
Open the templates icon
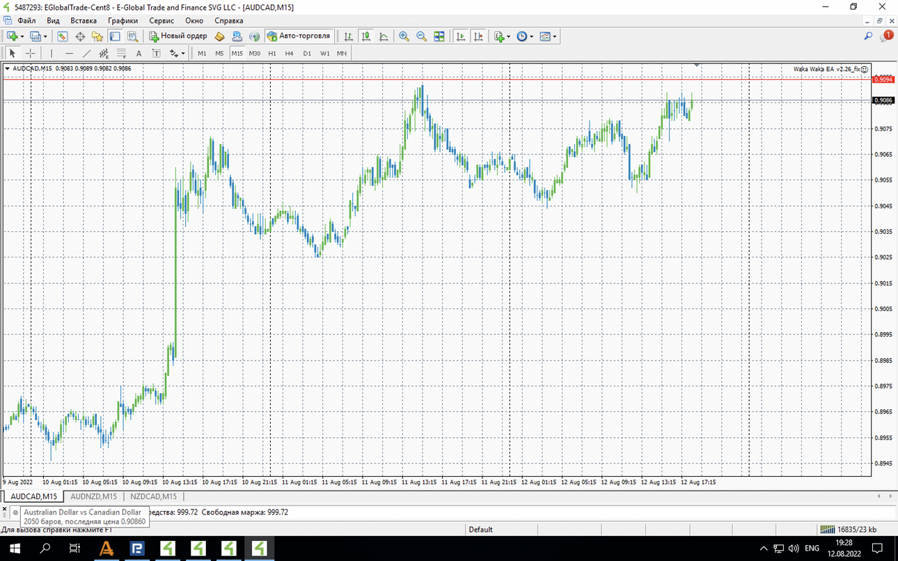[x=545, y=36]
